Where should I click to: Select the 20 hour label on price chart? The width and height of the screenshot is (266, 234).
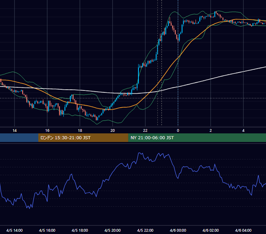pos(113,131)
